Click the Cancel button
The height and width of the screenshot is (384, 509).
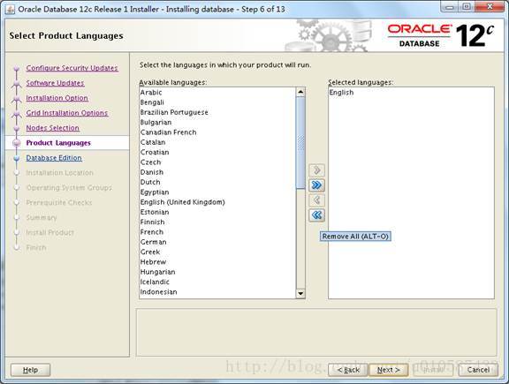tap(478, 370)
